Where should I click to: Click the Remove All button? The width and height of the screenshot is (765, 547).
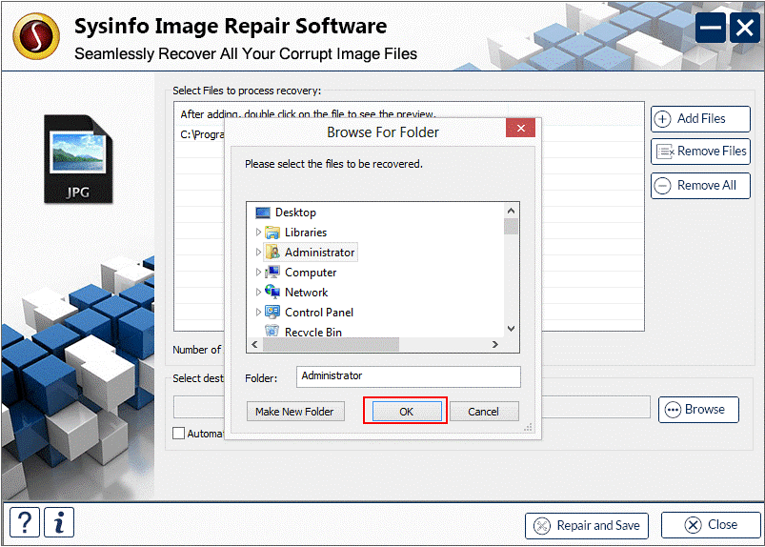[x=700, y=186]
